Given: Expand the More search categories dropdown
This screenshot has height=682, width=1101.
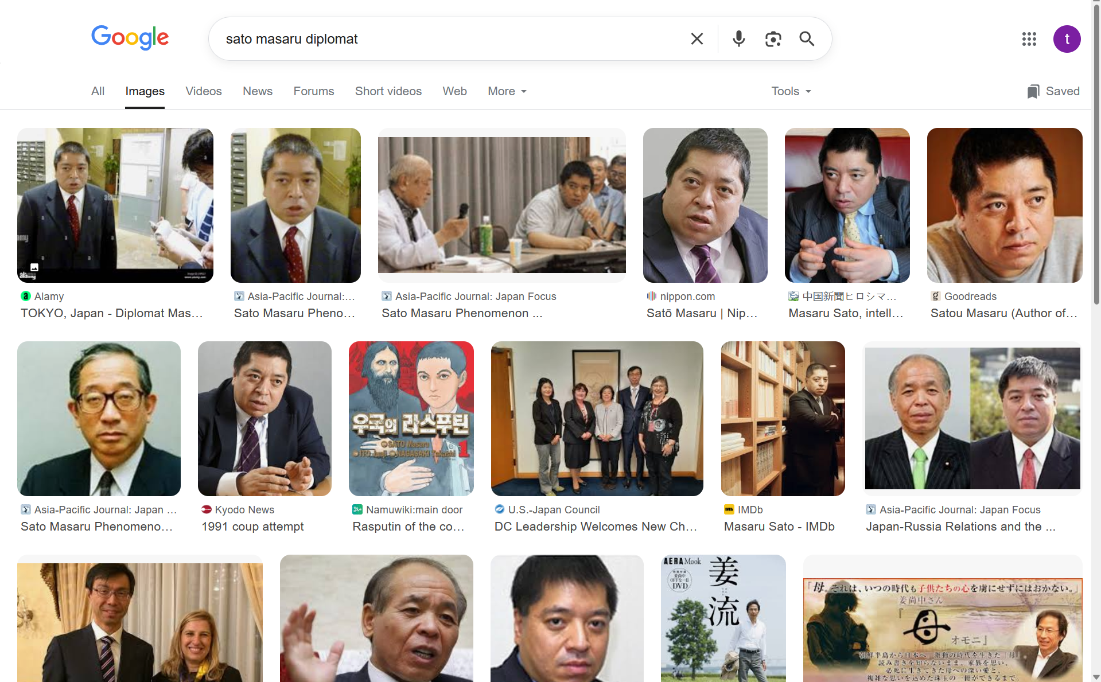Looking at the screenshot, I should [x=507, y=92].
